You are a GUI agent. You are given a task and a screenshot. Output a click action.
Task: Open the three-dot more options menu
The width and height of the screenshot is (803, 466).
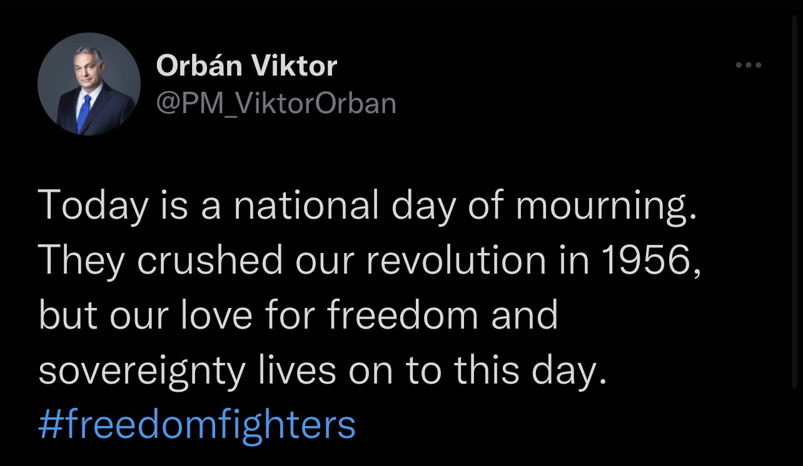pos(748,65)
